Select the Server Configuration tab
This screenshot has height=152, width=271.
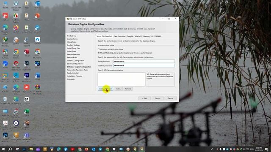tap(104, 36)
